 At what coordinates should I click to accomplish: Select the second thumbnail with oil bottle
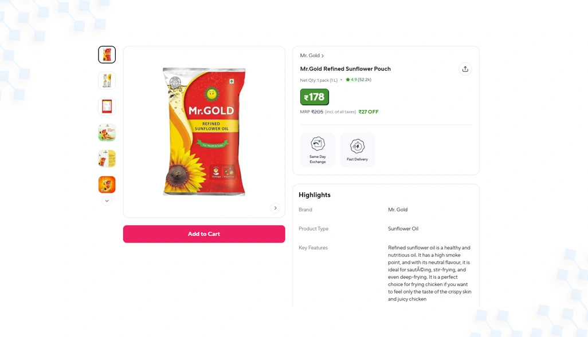click(x=107, y=81)
